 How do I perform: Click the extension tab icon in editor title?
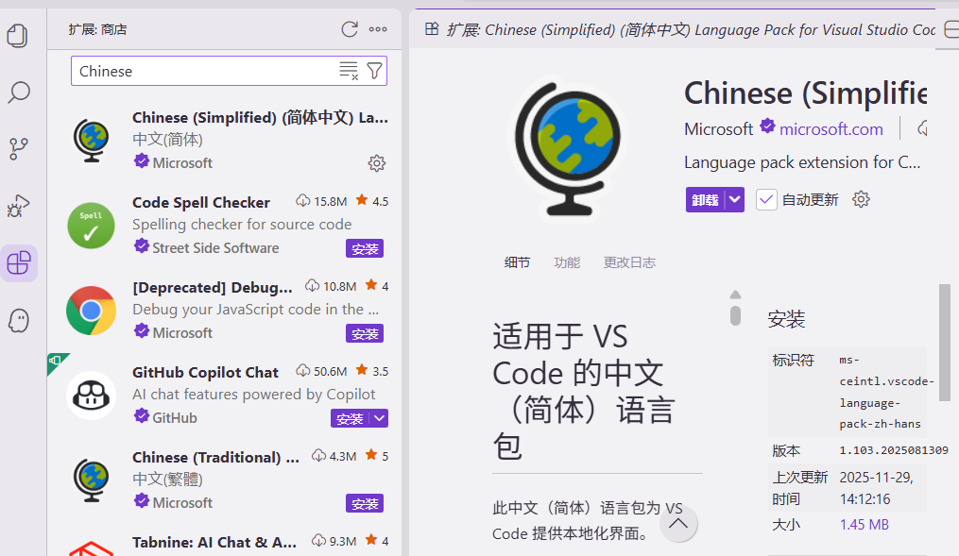[432, 28]
